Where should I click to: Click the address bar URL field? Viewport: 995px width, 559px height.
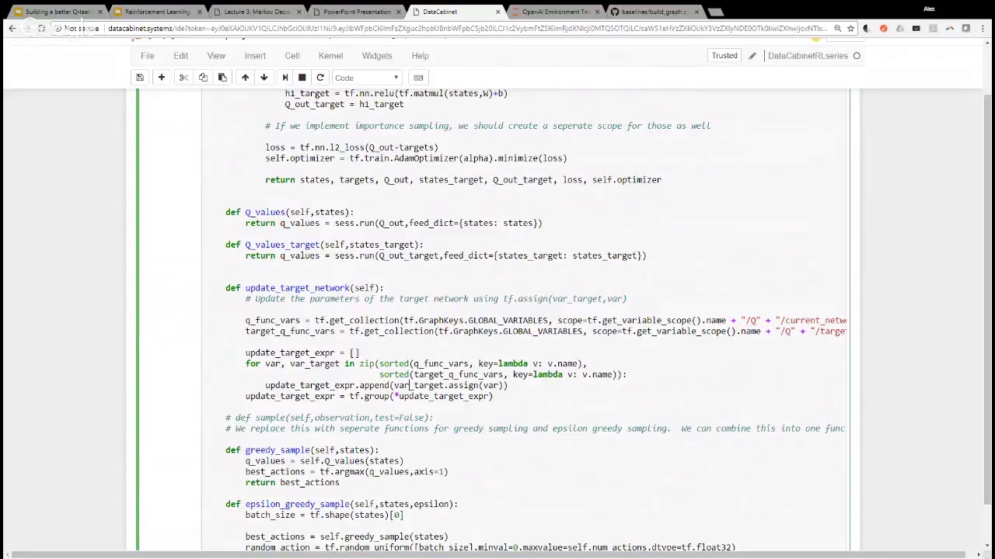pyautogui.click(x=466, y=29)
